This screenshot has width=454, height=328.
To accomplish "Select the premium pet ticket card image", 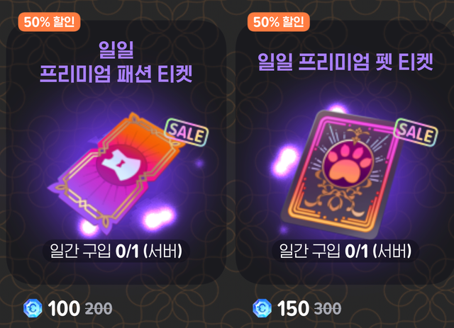I will click(342, 175).
